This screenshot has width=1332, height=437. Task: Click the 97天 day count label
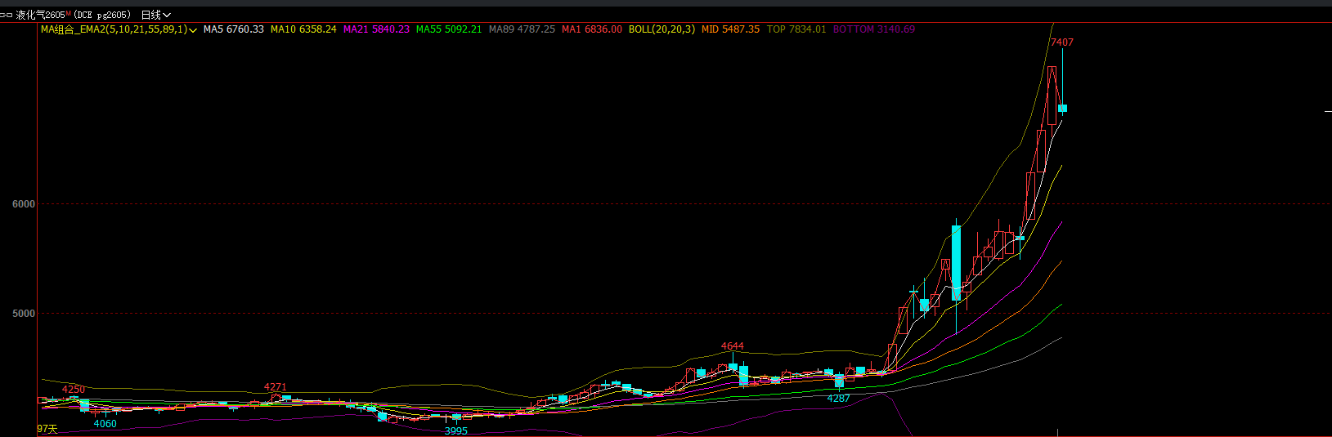[x=47, y=429]
